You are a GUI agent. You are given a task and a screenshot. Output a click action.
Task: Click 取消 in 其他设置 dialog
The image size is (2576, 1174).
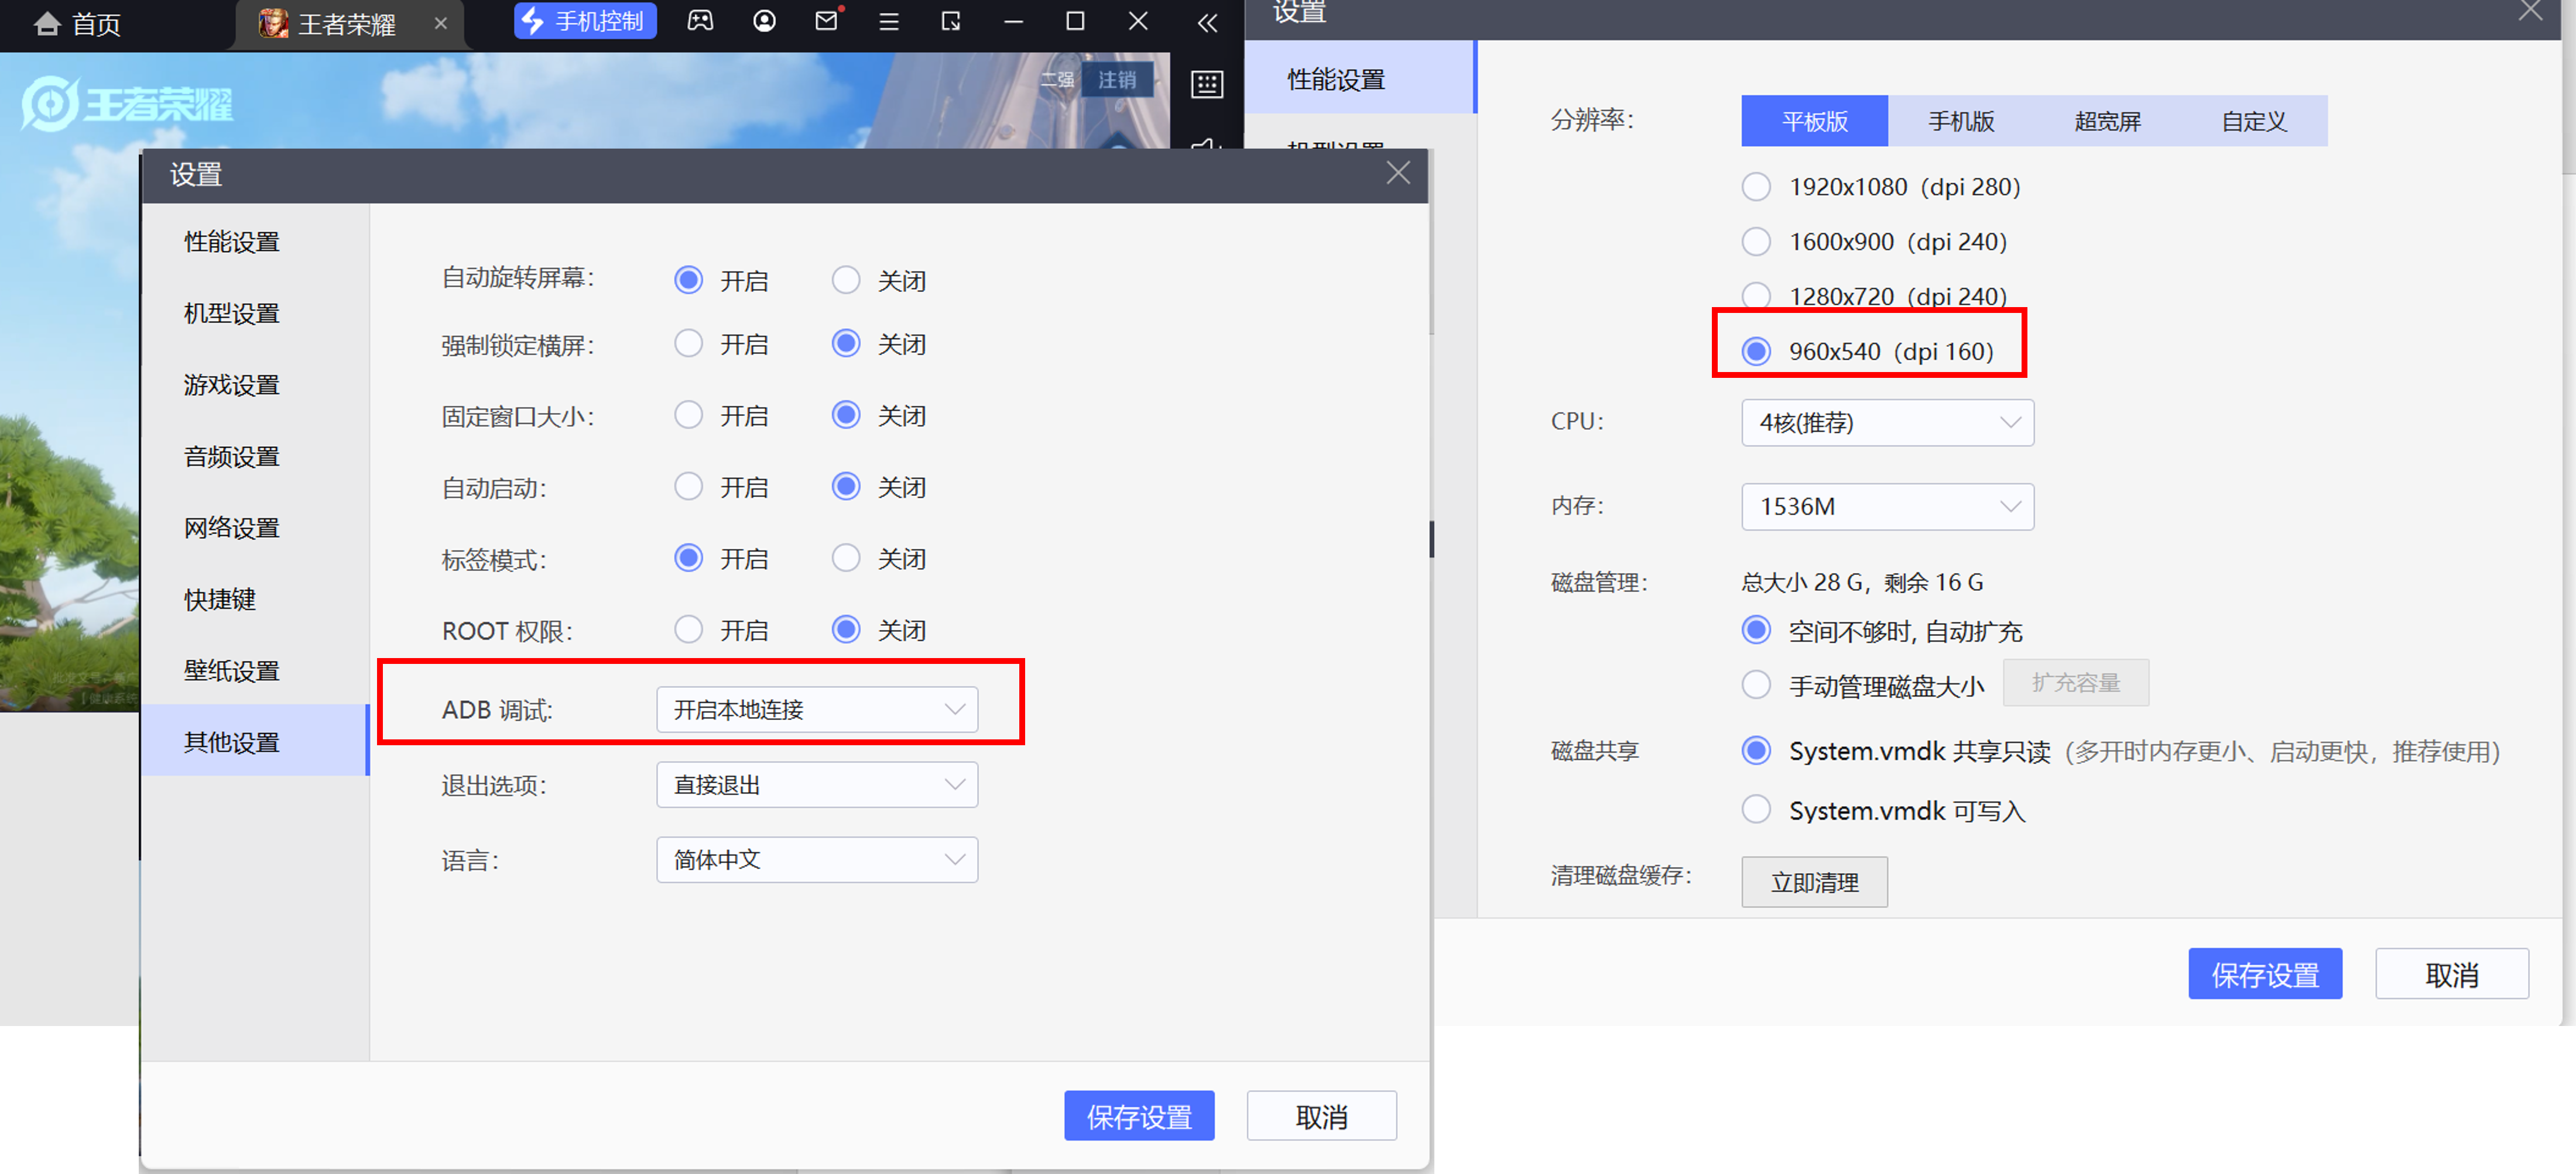tap(1321, 1115)
